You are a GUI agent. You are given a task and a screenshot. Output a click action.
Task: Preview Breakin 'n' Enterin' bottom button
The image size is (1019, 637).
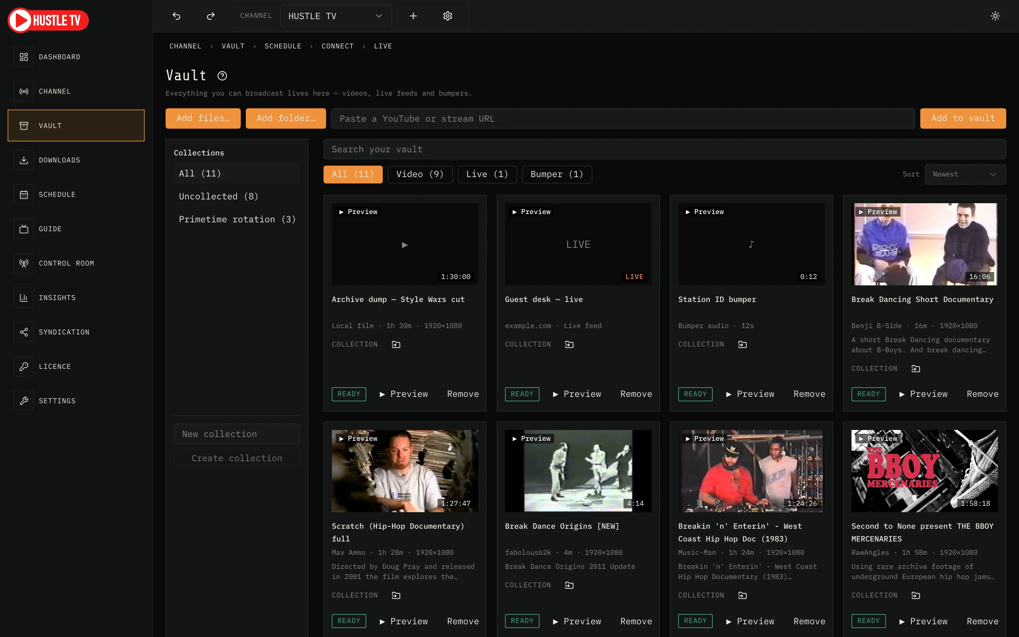tap(750, 621)
